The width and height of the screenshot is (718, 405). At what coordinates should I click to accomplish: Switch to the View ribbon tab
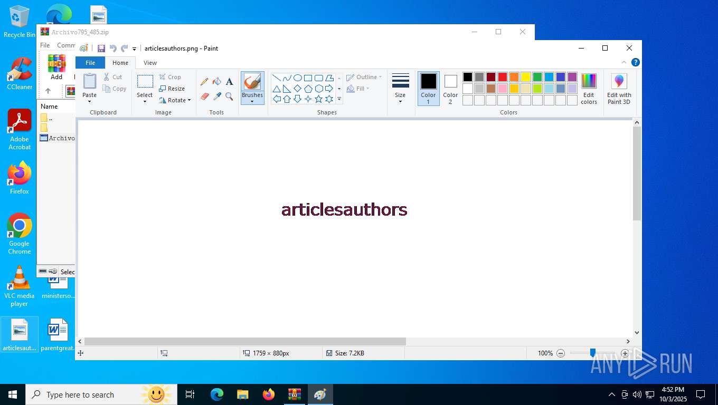click(150, 63)
